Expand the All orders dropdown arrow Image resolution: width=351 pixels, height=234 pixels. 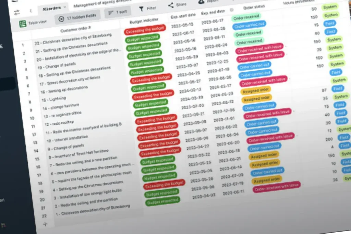point(65,7)
